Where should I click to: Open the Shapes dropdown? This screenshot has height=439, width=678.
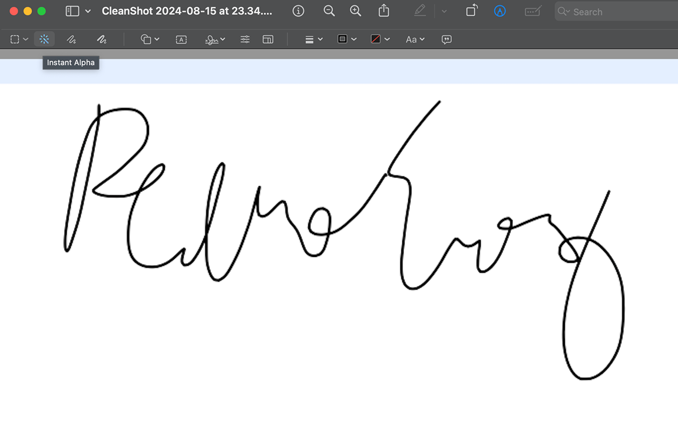pyautogui.click(x=149, y=39)
